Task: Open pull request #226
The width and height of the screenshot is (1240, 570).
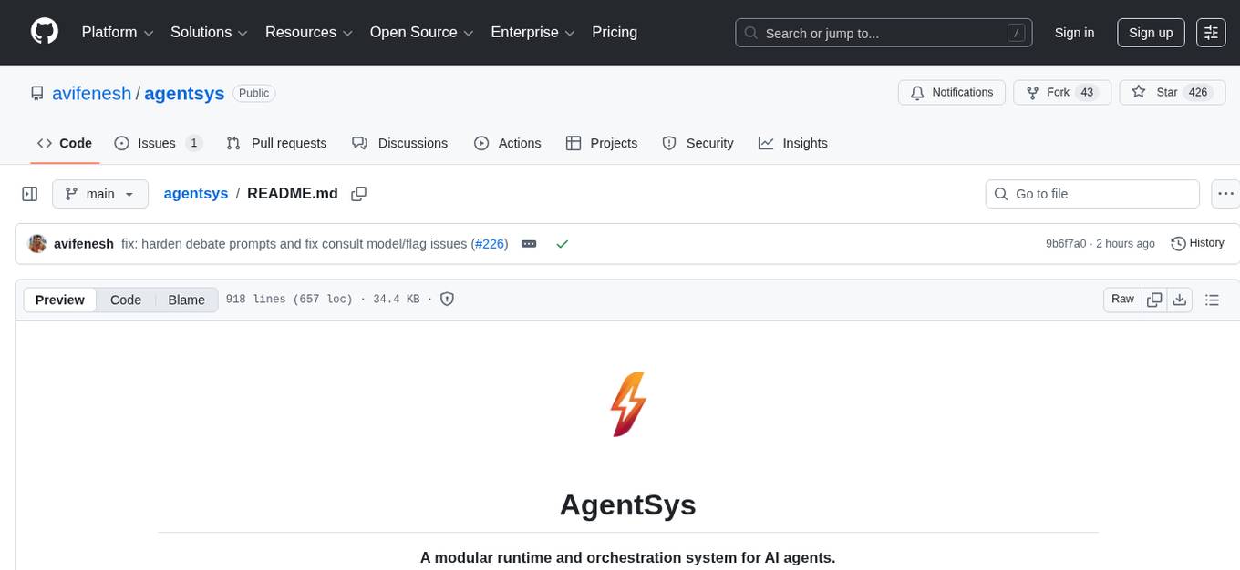Action: (x=490, y=243)
